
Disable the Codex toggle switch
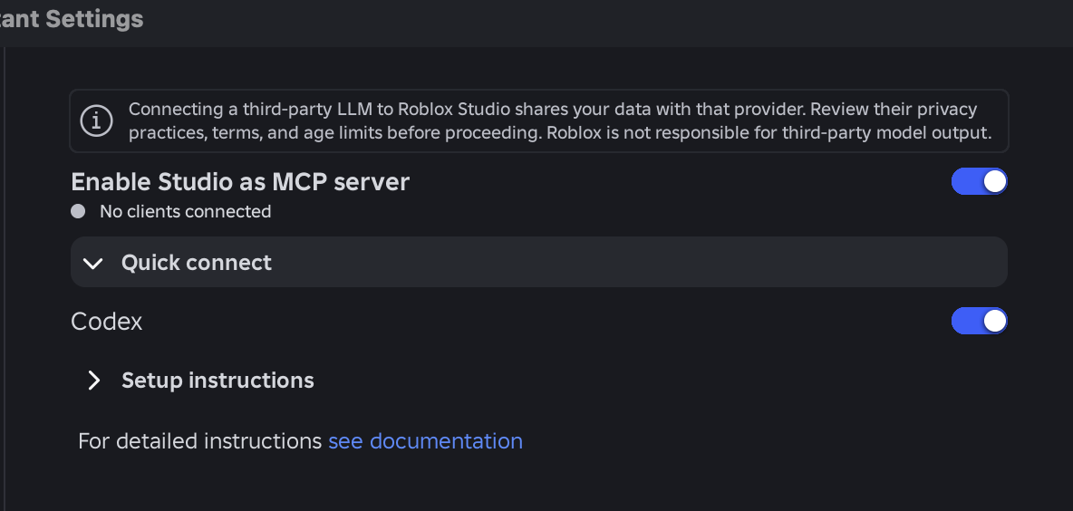click(x=980, y=321)
